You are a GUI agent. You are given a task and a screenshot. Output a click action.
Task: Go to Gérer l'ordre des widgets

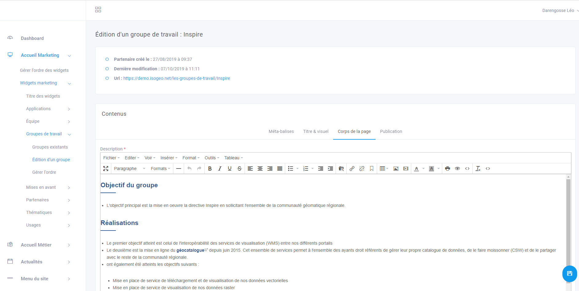44,70
